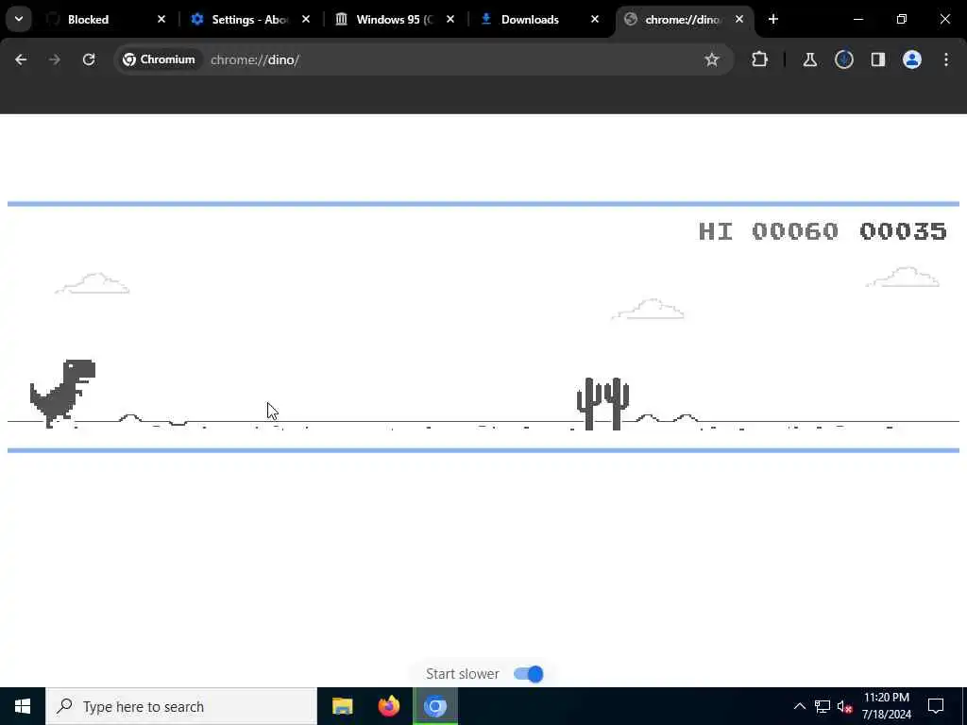Click the blue circular extension icon
The height and width of the screenshot is (725, 967).
point(844,59)
